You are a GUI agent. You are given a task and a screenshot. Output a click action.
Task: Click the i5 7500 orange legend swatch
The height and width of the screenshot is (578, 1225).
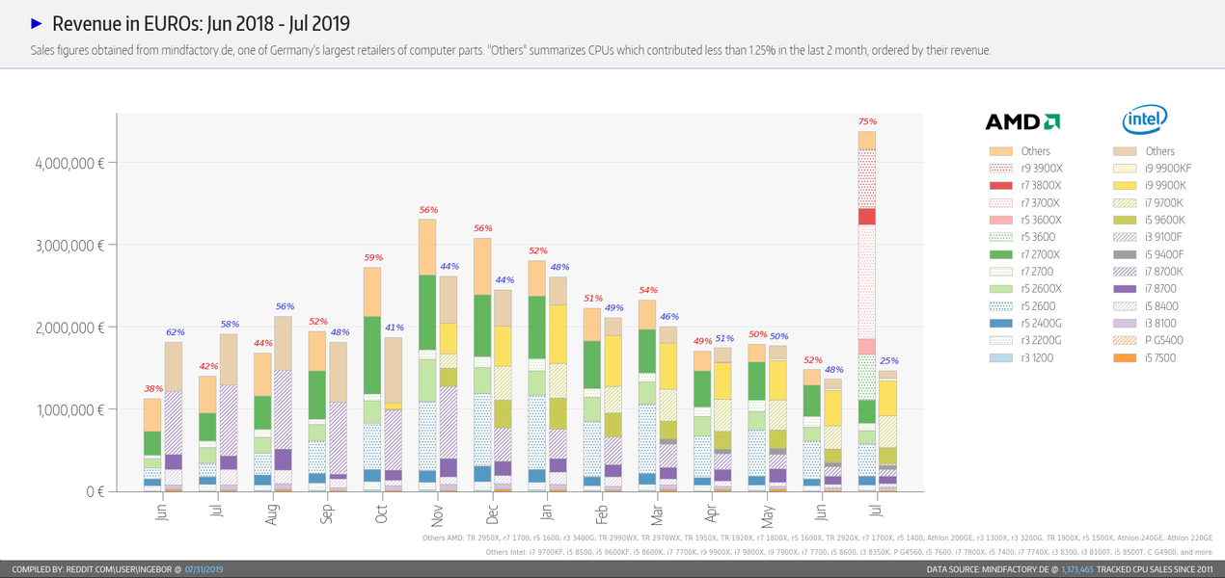1123,358
